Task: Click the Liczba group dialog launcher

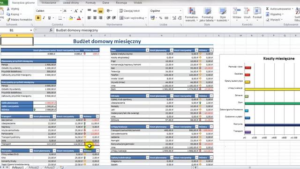Action: pyautogui.click(x=181, y=25)
